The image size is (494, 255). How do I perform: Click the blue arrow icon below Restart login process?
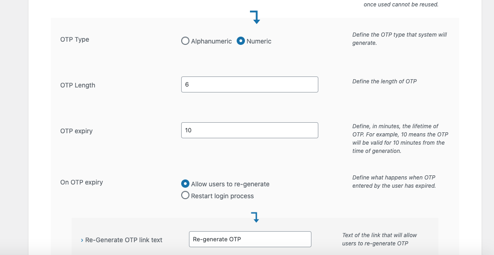click(x=255, y=217)
